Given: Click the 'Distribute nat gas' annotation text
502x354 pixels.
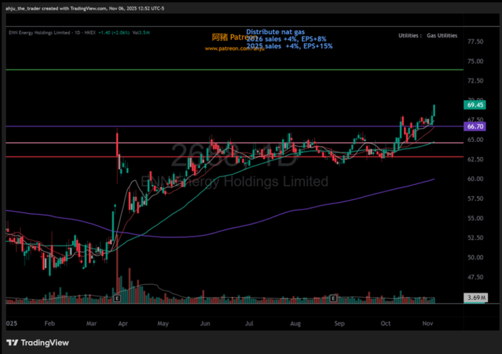Looking at the screenshot, I should pyautogui.click(x=275, y=32).
